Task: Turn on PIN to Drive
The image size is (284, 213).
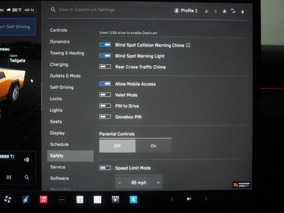Action: (105, 106)
